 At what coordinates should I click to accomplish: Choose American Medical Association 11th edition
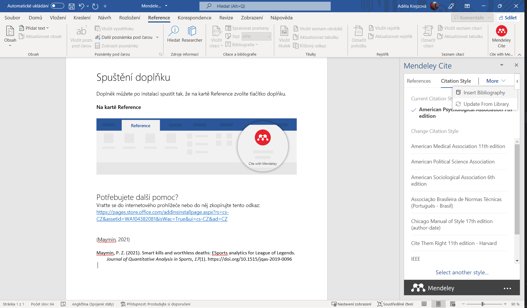pyautogui.click(x=458, y=146)
